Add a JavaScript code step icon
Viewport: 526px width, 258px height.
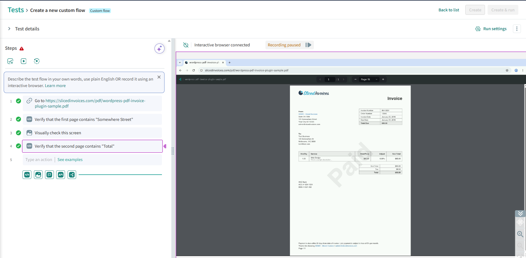pyautogui.click(x=27, y=175)
